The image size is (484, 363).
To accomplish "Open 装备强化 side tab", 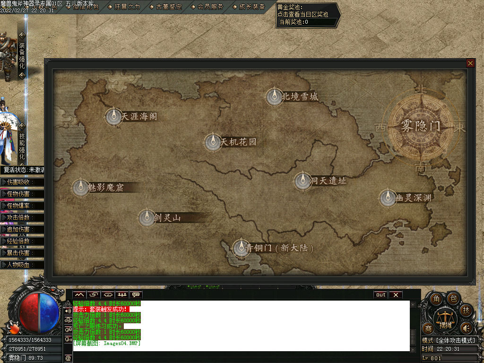I will [x=22, y=56].
